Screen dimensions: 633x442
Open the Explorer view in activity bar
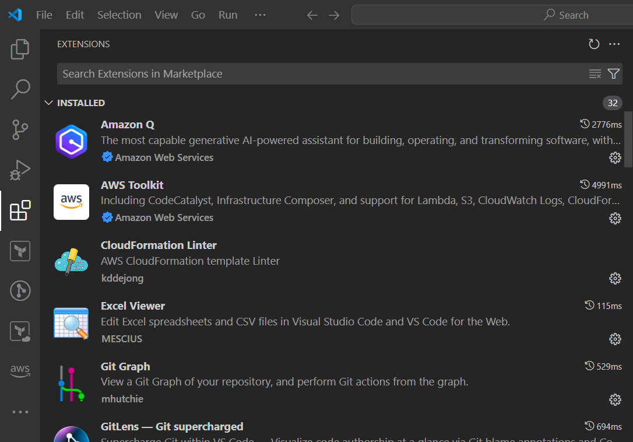[x=20, y=49]
